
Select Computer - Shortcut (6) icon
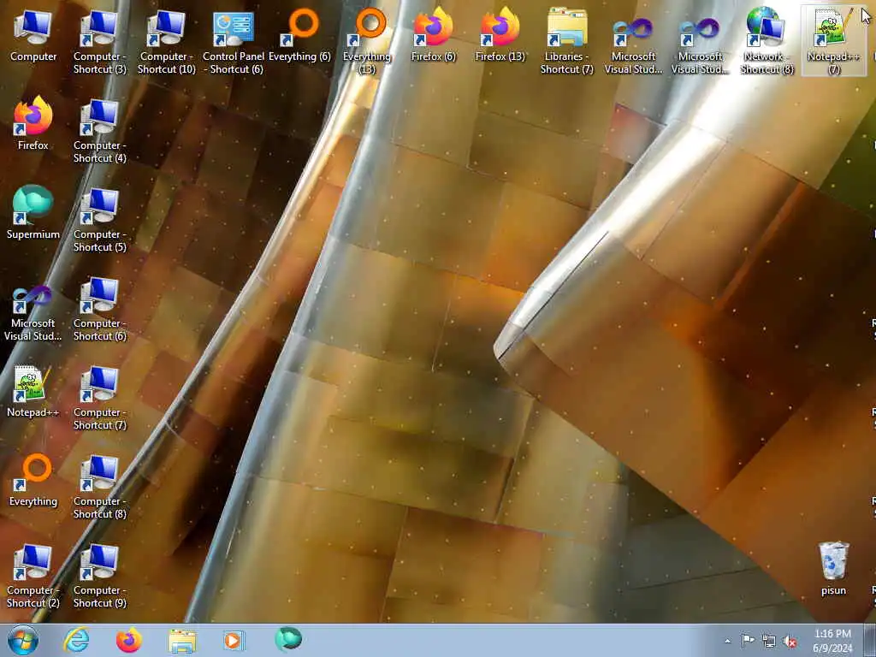point(100,309)
